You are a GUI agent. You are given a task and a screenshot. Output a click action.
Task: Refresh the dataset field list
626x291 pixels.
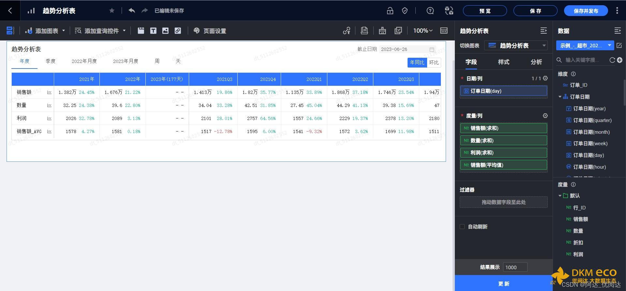tap(612, 60)
